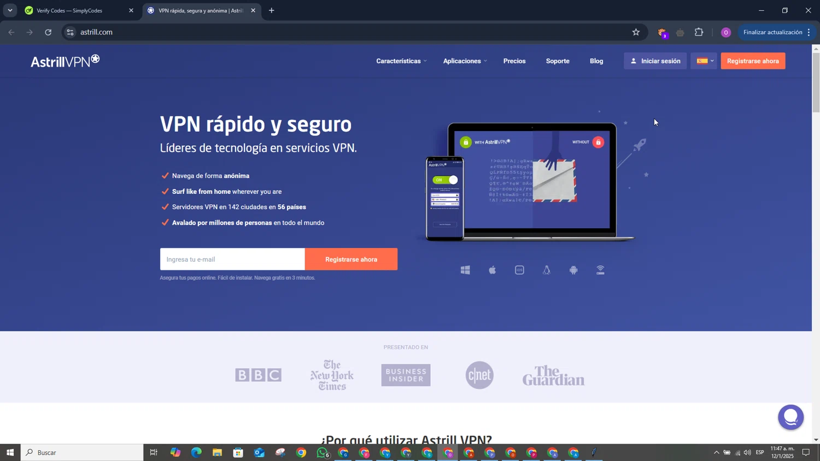820x461 pixels.
Task: Click the Windows platform icon
Action: [x=465, y=270]
